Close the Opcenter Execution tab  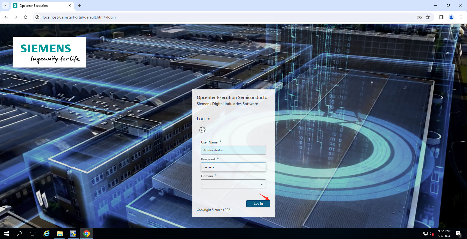[x=70, y=5]
